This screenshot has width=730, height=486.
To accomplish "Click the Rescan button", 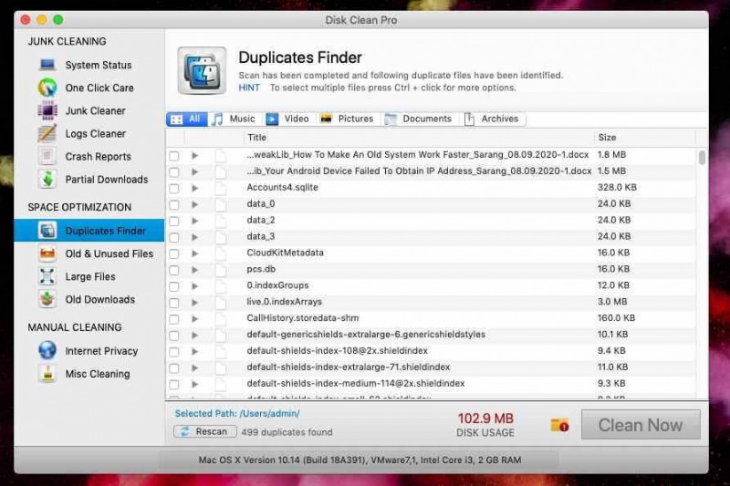I will tap(204, 431).
